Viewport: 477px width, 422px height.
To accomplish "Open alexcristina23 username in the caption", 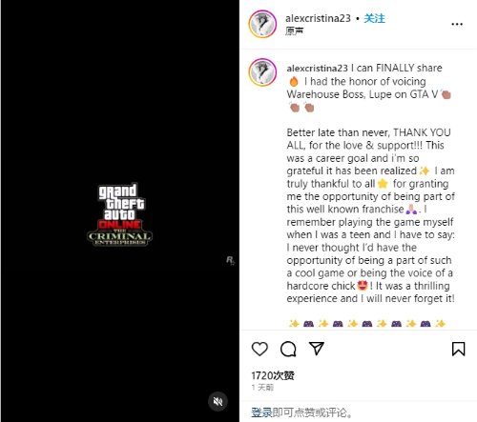I will tap(317, 68).
